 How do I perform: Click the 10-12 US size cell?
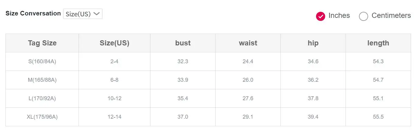(114, 98)
